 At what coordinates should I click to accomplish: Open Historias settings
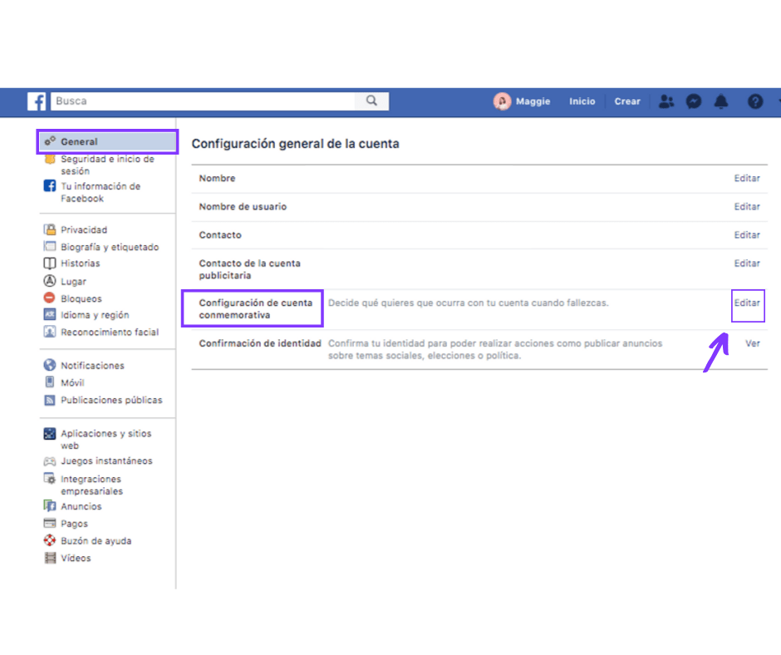[81, 263]
